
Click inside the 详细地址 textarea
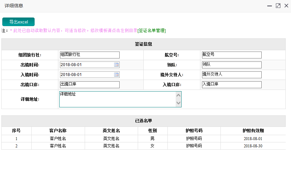point(117,99)
